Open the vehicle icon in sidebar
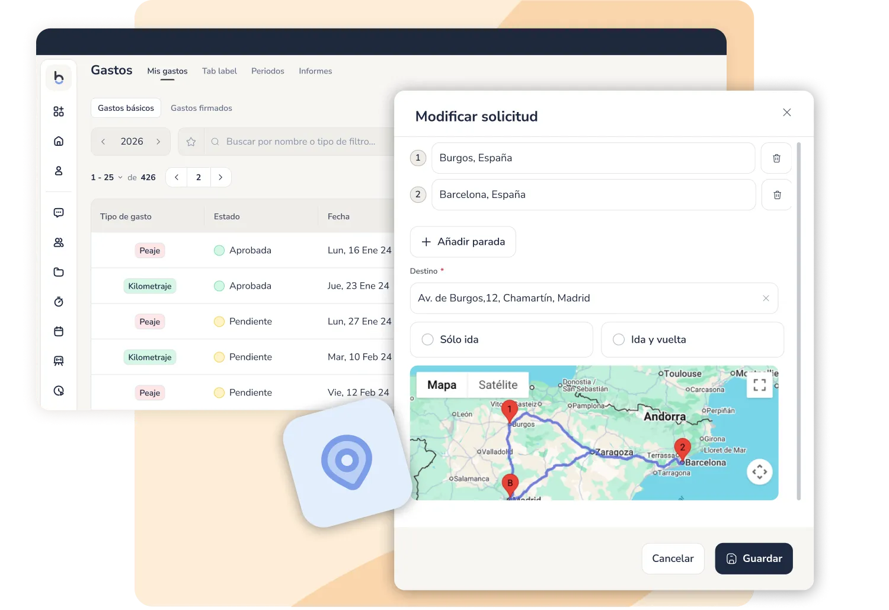This screenshot has width=889, height=610. pos(59,361)
